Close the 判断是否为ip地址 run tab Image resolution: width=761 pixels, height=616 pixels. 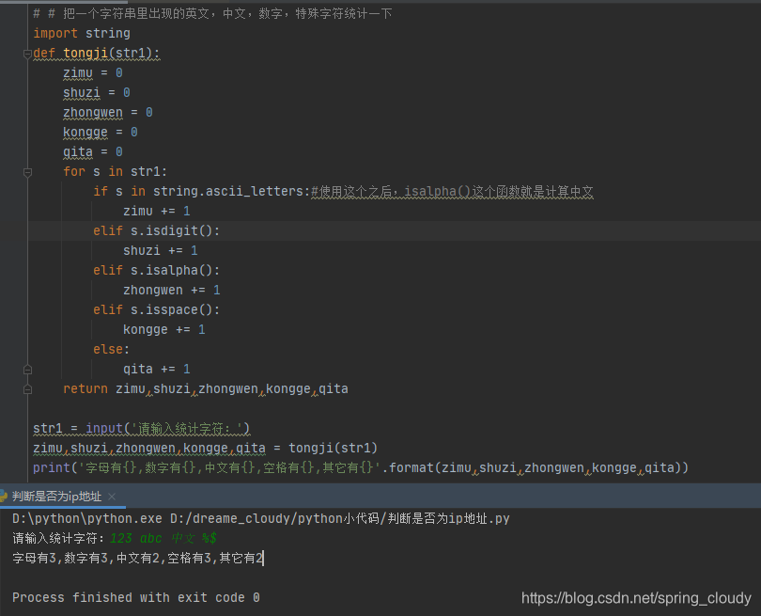coord(112,497)
